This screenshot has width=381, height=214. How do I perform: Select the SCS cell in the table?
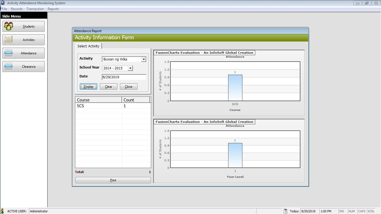click(x=98, y=106)
